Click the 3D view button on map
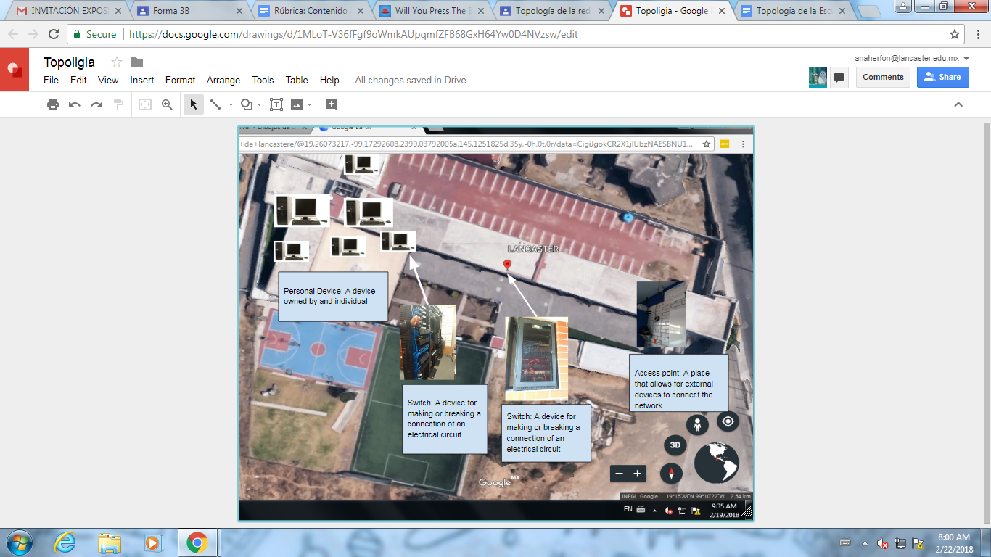Image resolution: width=991 pixels, height=557 pixels. pyautogui.click(x=675, y=445)
